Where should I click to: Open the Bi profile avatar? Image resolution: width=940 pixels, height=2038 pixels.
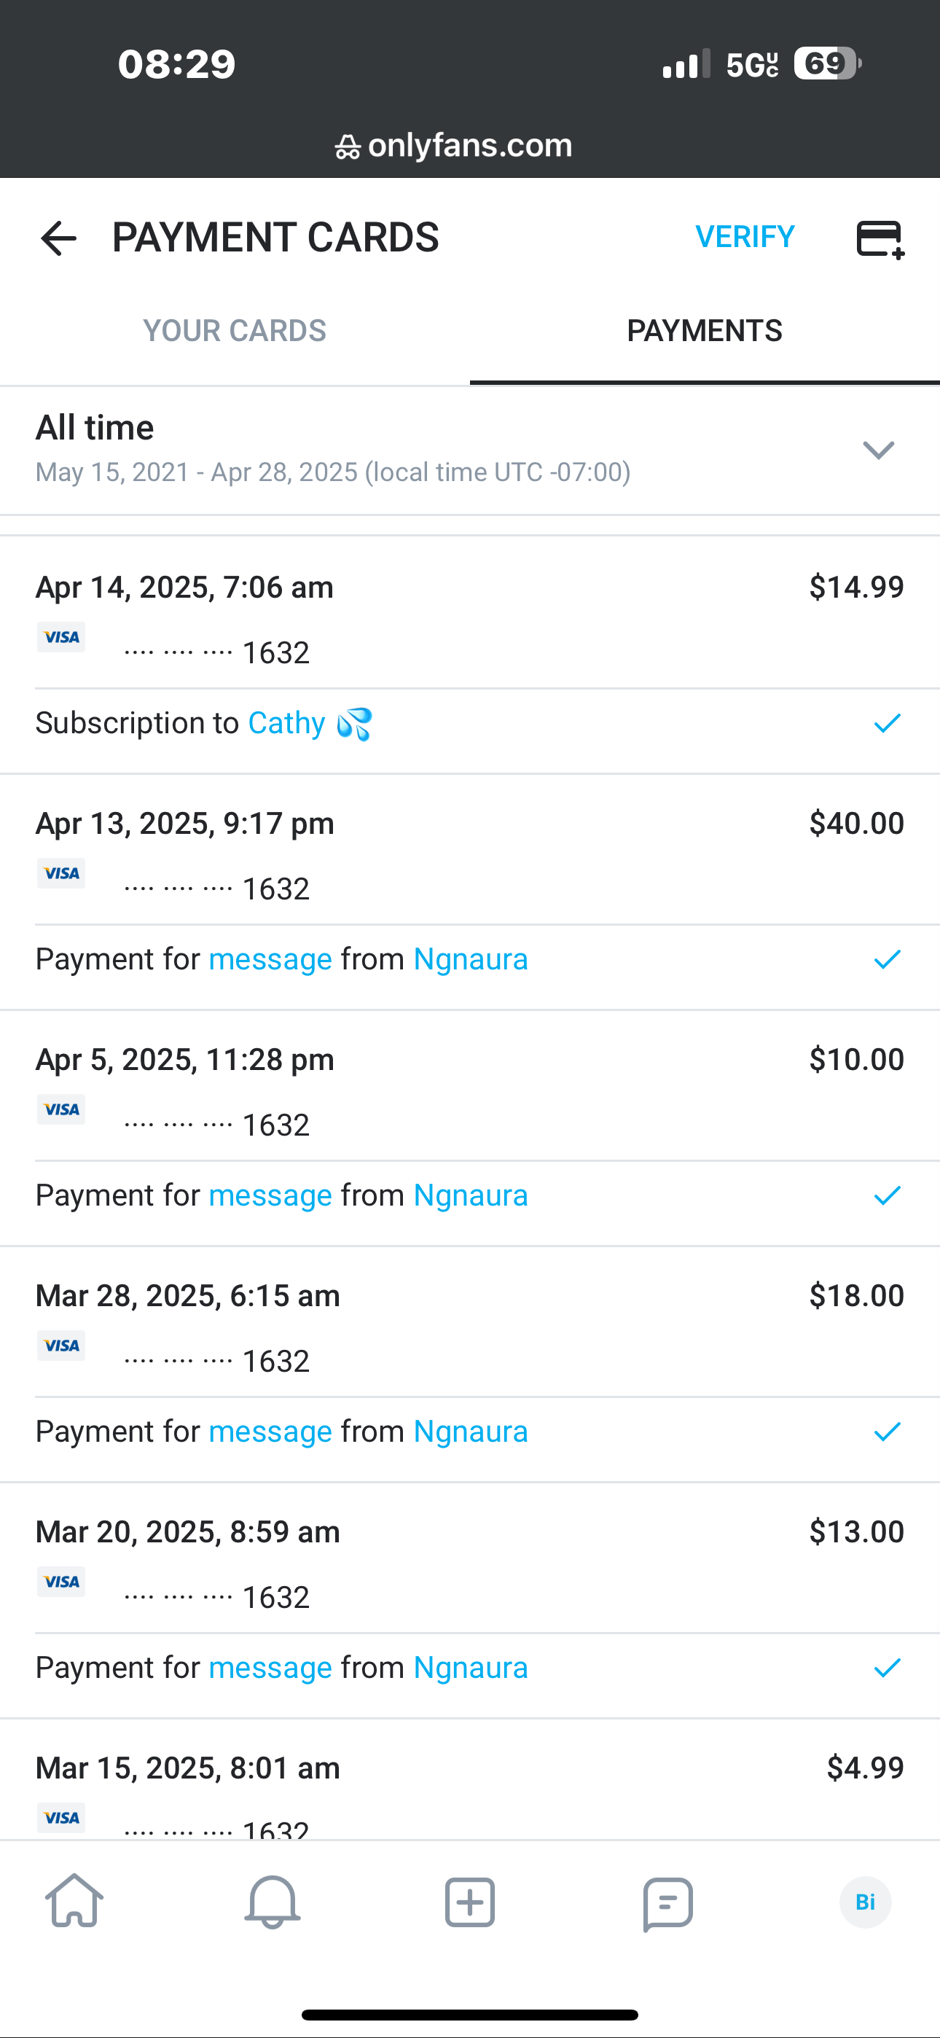(x=865, y=1902)
